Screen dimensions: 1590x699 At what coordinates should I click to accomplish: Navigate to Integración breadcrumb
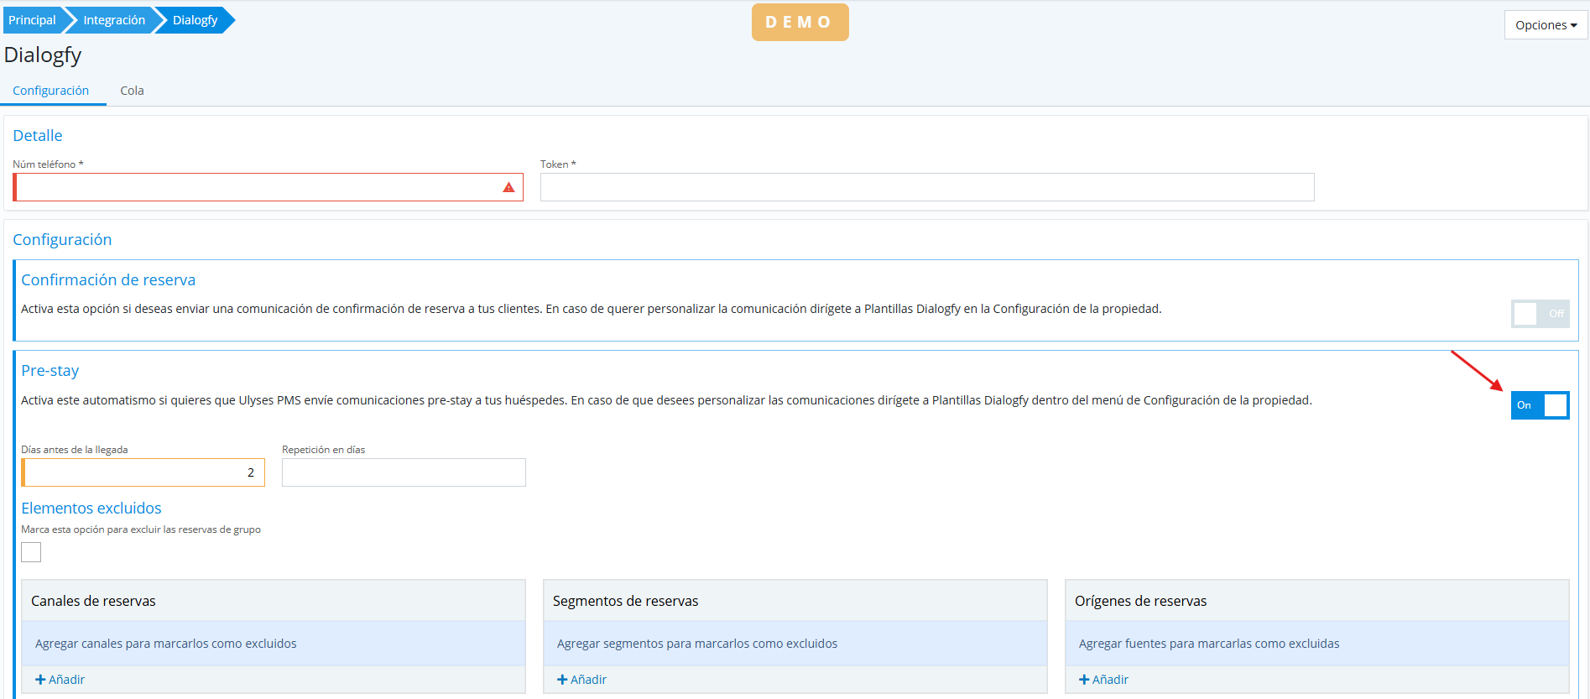[x=114, y=20]
